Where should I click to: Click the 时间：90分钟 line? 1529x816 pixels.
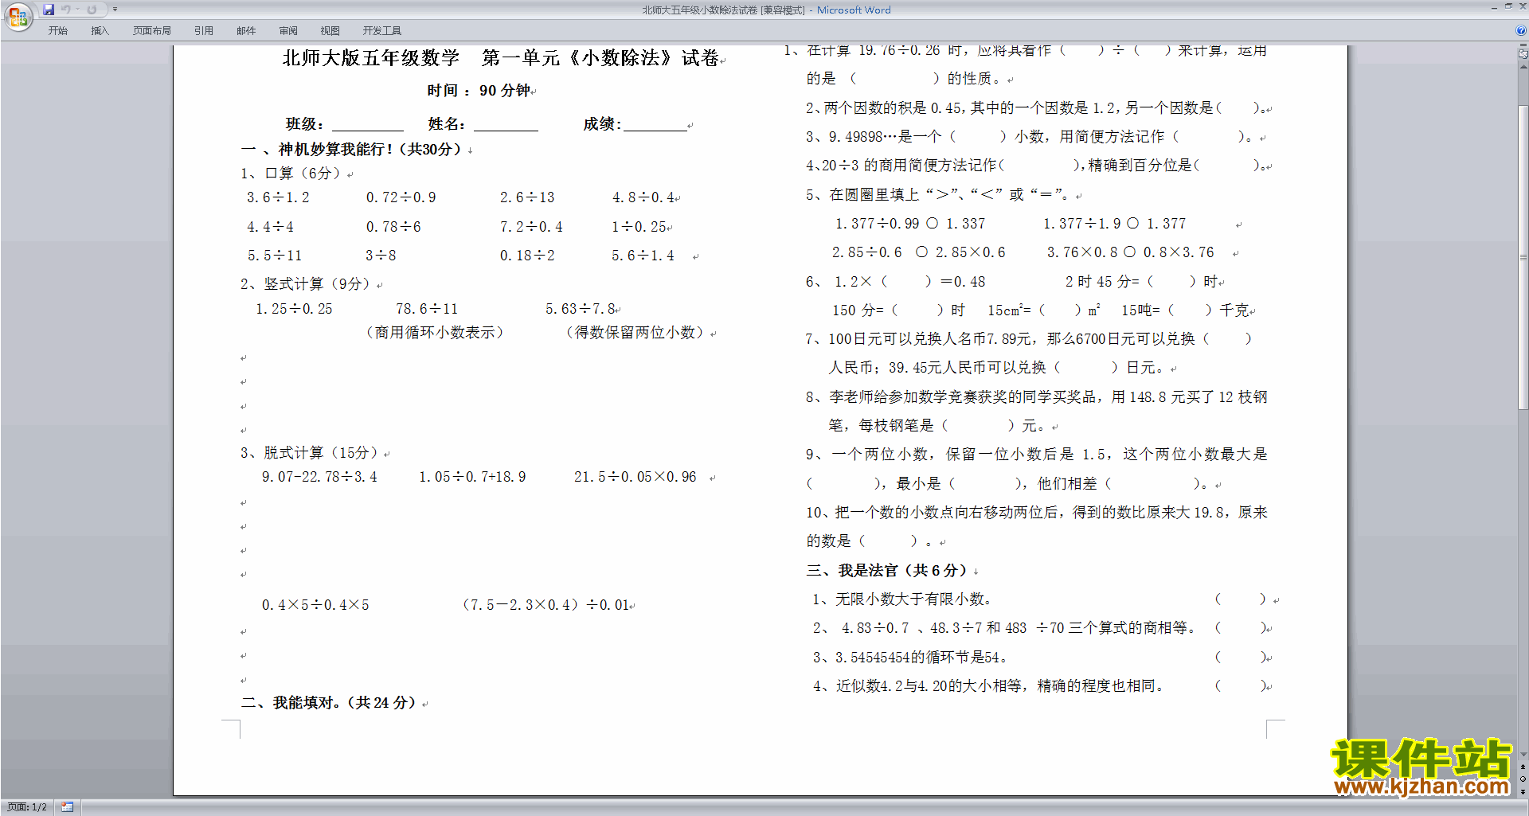coord(479,91)
